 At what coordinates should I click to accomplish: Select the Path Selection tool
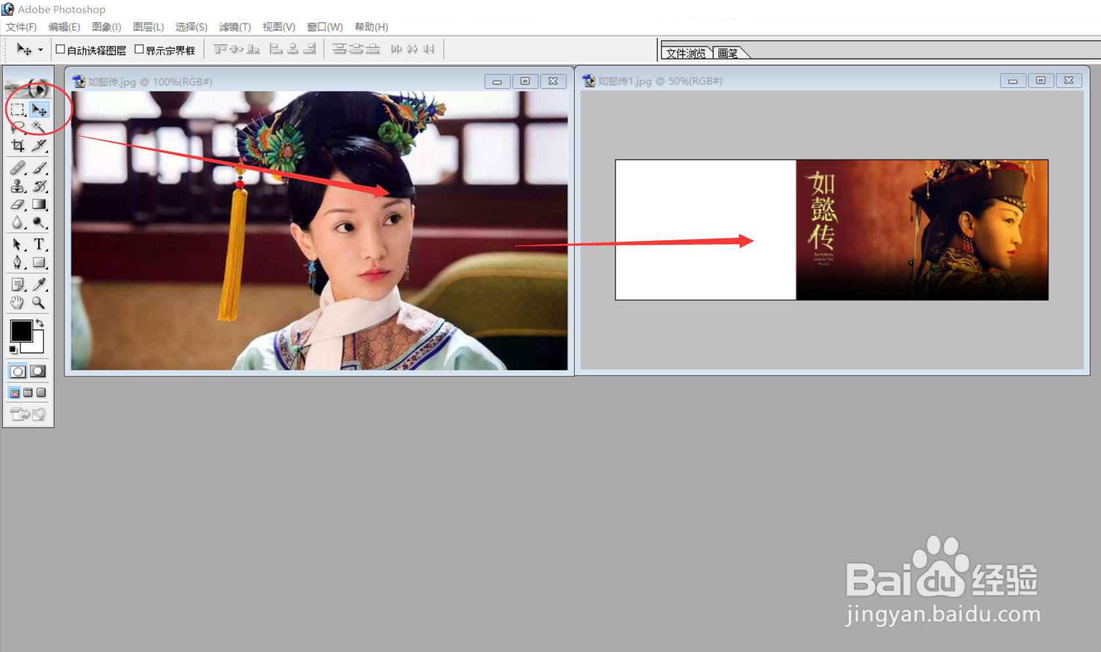[18, 244]
